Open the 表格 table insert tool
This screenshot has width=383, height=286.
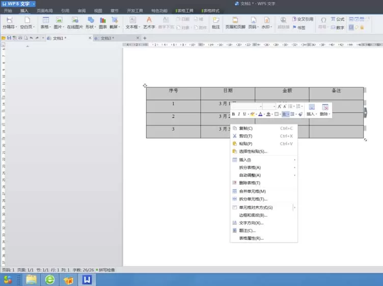[46, 23]
